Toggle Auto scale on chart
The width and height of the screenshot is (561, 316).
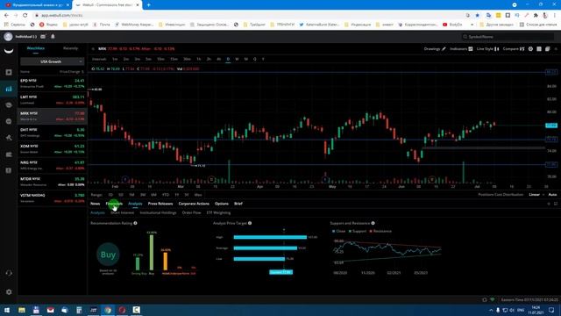tap(552, 195)
